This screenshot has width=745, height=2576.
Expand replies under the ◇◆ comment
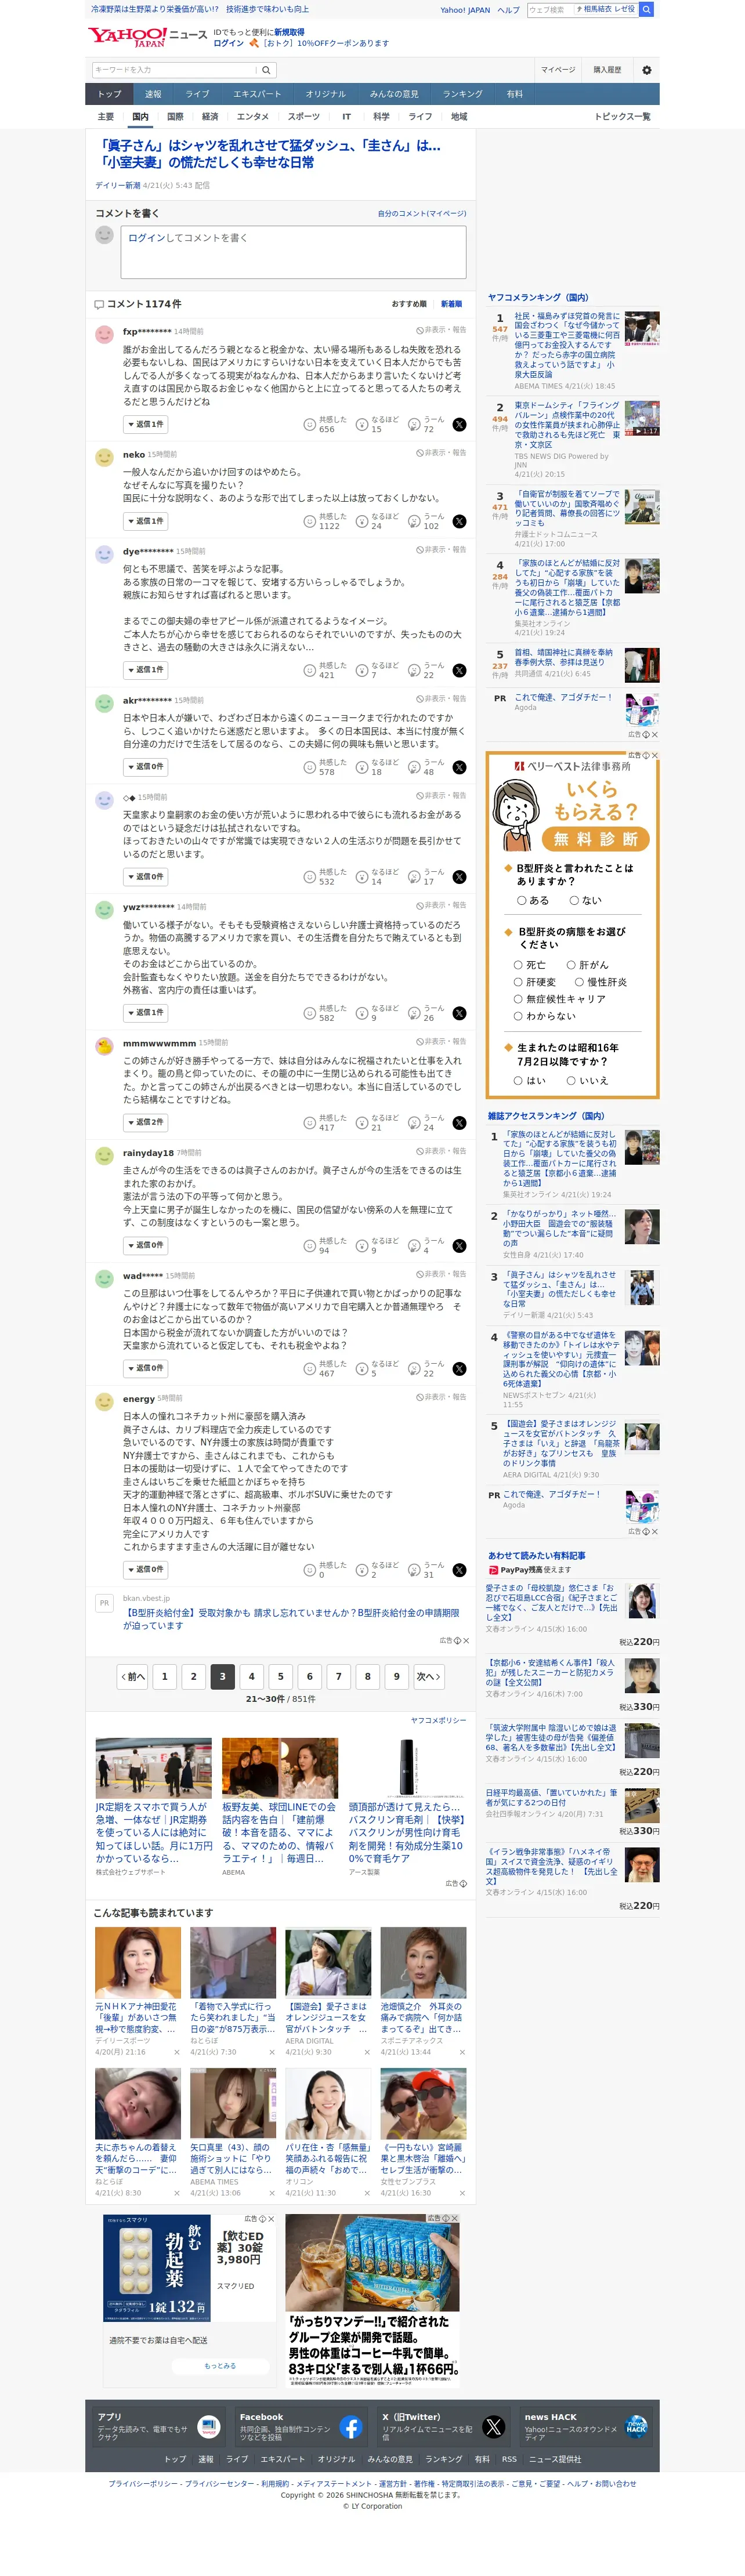(x=145, y=878)
